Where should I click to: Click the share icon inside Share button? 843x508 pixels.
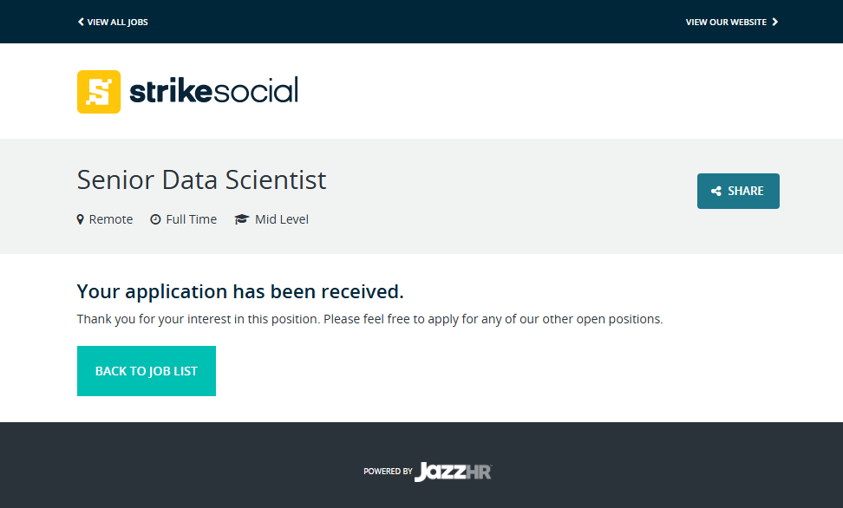716,192
